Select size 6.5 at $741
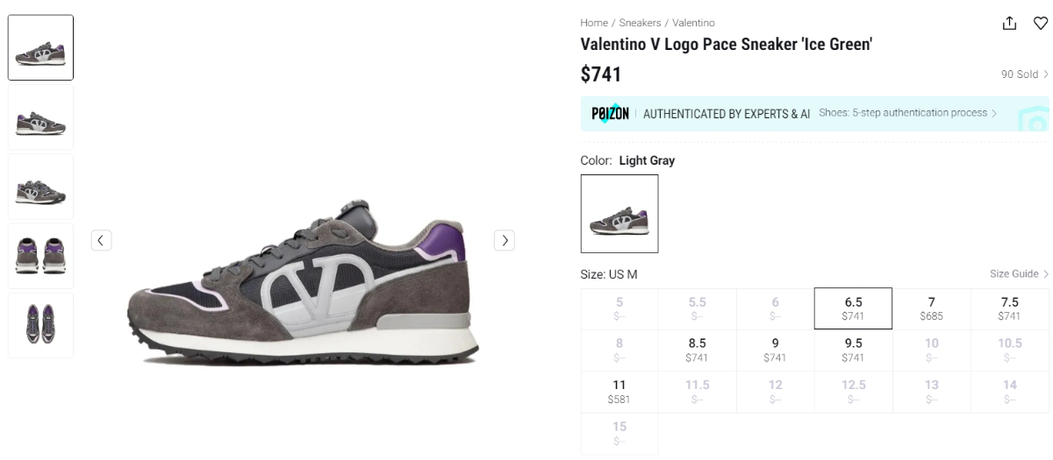1053x460 pixels. point(853,308)
